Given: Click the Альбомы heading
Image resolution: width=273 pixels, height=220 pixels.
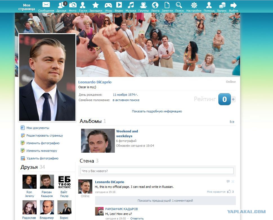Looking at the screenshot, I should coord(91,121).
